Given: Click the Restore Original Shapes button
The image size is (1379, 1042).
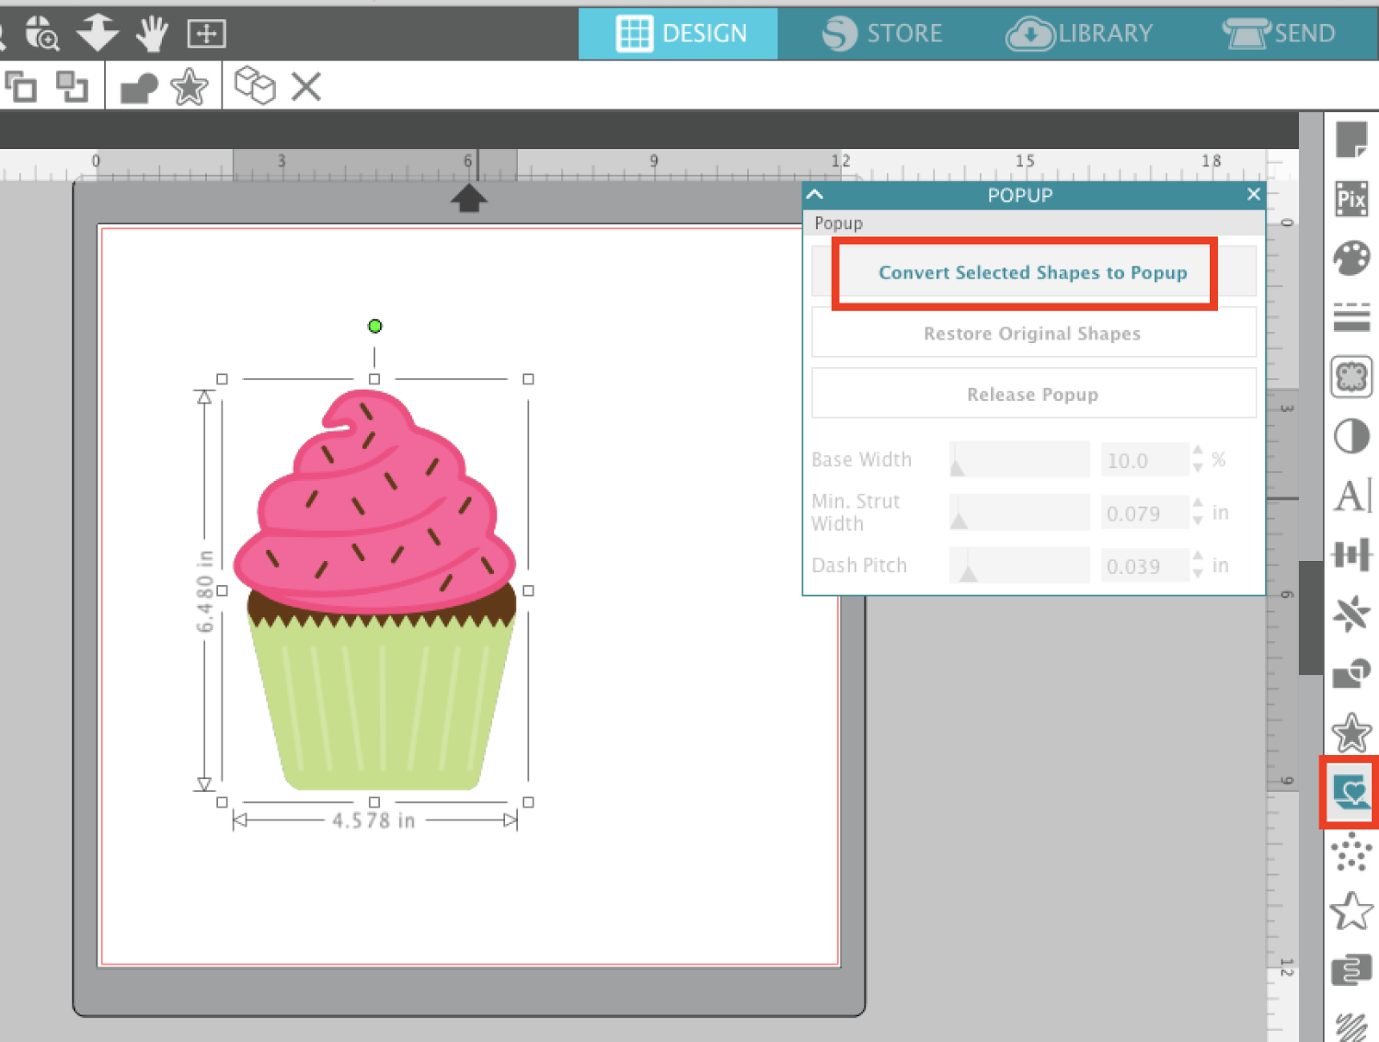Looking at the screenshot, I should pos(1032,334).
